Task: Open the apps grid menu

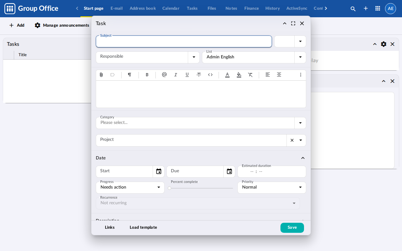Action: [378, 8]
